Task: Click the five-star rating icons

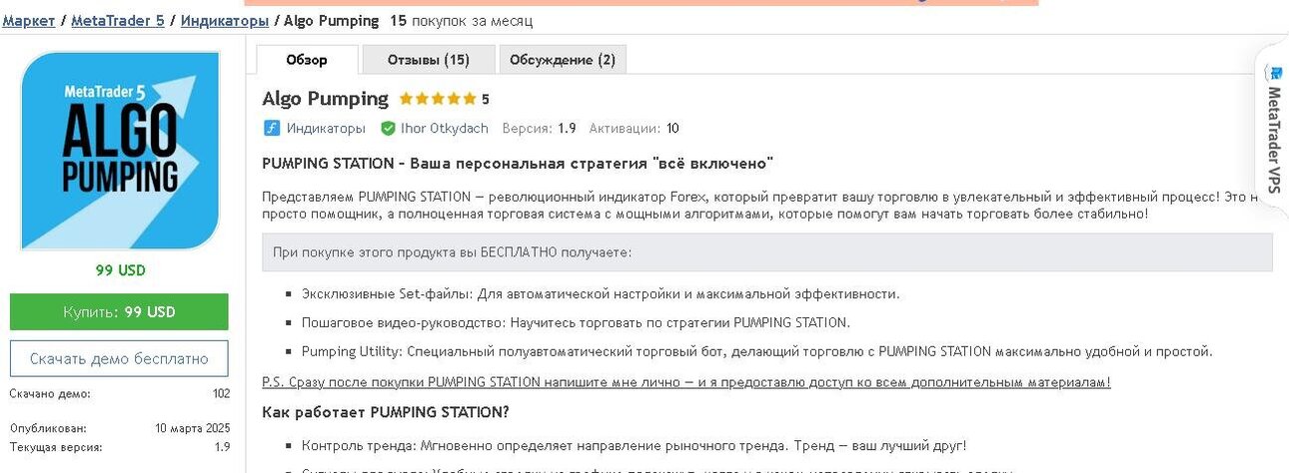Action: [x=438, y=99]
